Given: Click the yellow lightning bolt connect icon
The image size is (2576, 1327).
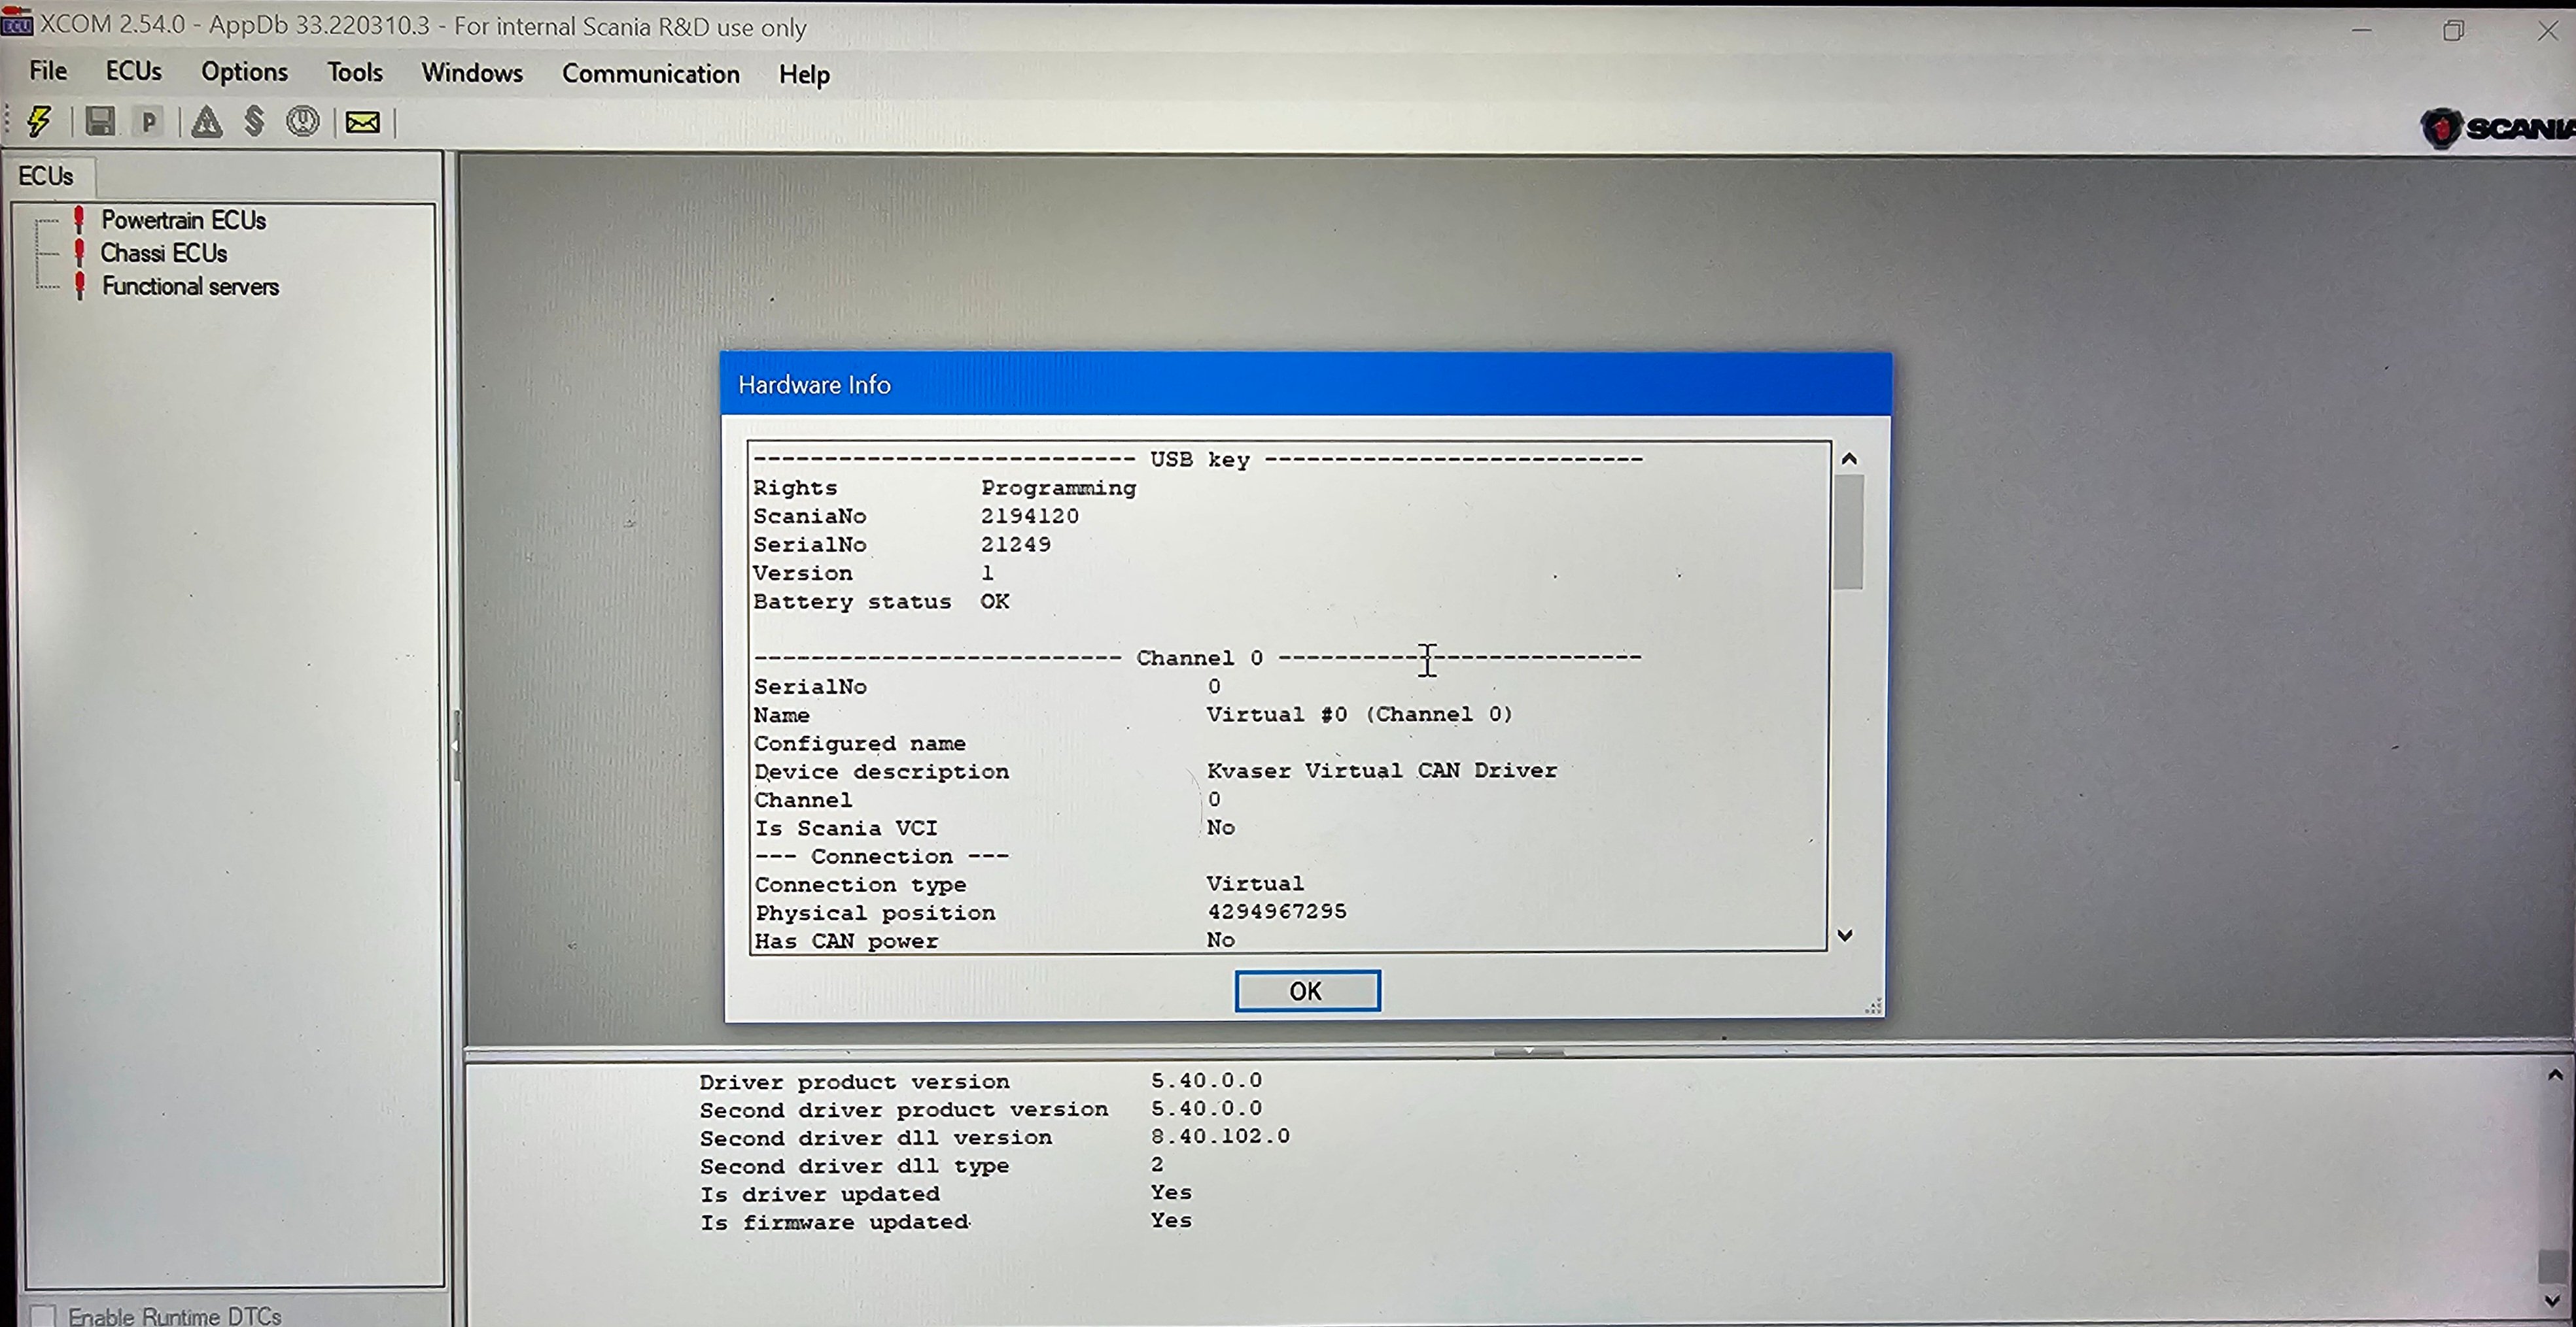Looking at the screenshot, I should point(39,122).
